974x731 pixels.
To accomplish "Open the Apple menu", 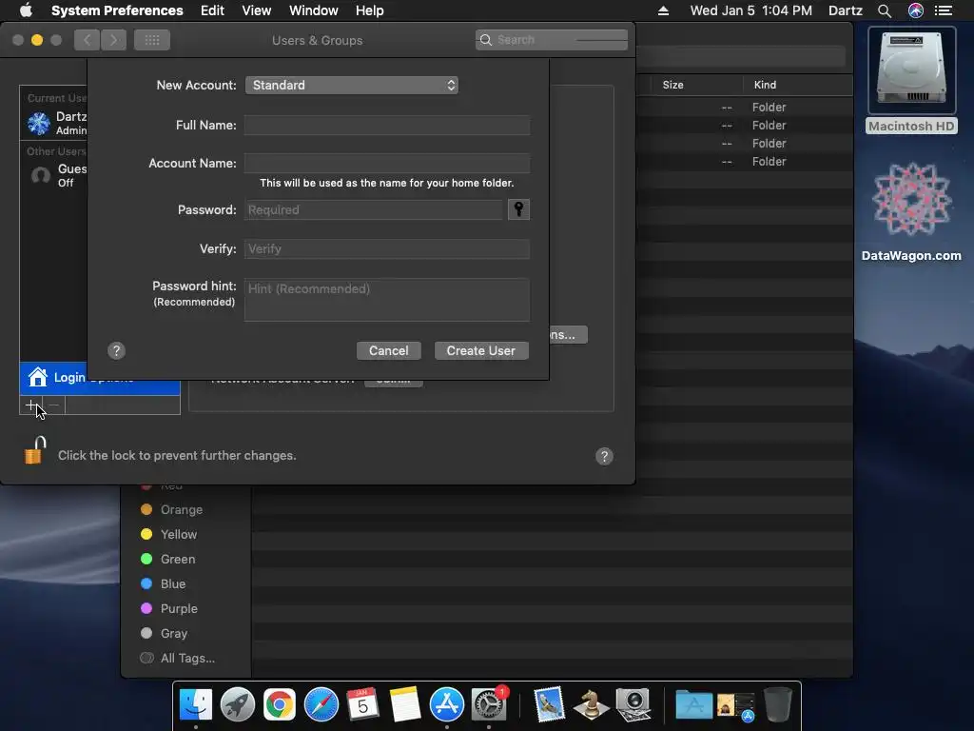I will (26, 10).
